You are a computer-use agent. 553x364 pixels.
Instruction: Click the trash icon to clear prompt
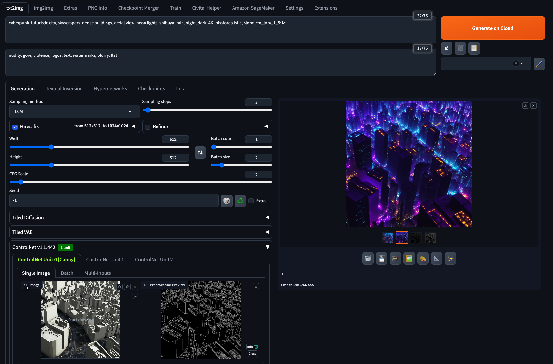click(x=460, y=48)
